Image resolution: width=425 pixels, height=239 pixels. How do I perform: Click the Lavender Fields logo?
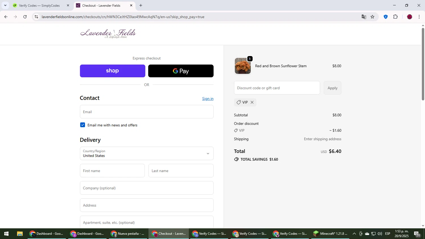coord(108,33)
